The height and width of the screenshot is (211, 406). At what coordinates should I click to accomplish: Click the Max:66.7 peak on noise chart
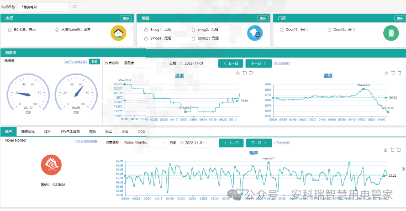tap(269, 163)
